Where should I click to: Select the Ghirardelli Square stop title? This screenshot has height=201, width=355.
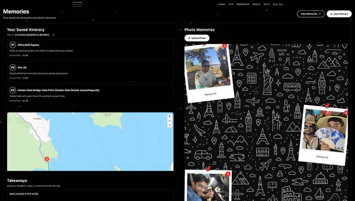28,45
